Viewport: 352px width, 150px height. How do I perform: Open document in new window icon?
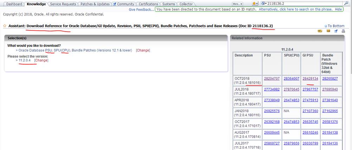tap(336, 31)
